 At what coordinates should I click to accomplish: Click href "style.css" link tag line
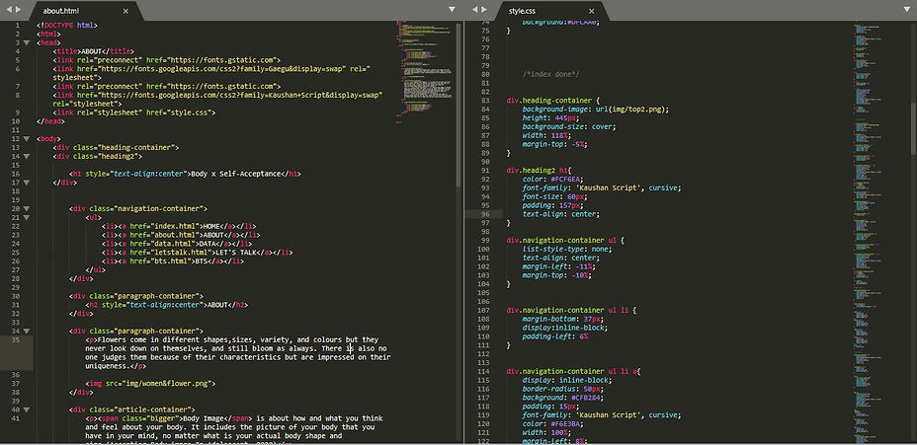point(134,112)
